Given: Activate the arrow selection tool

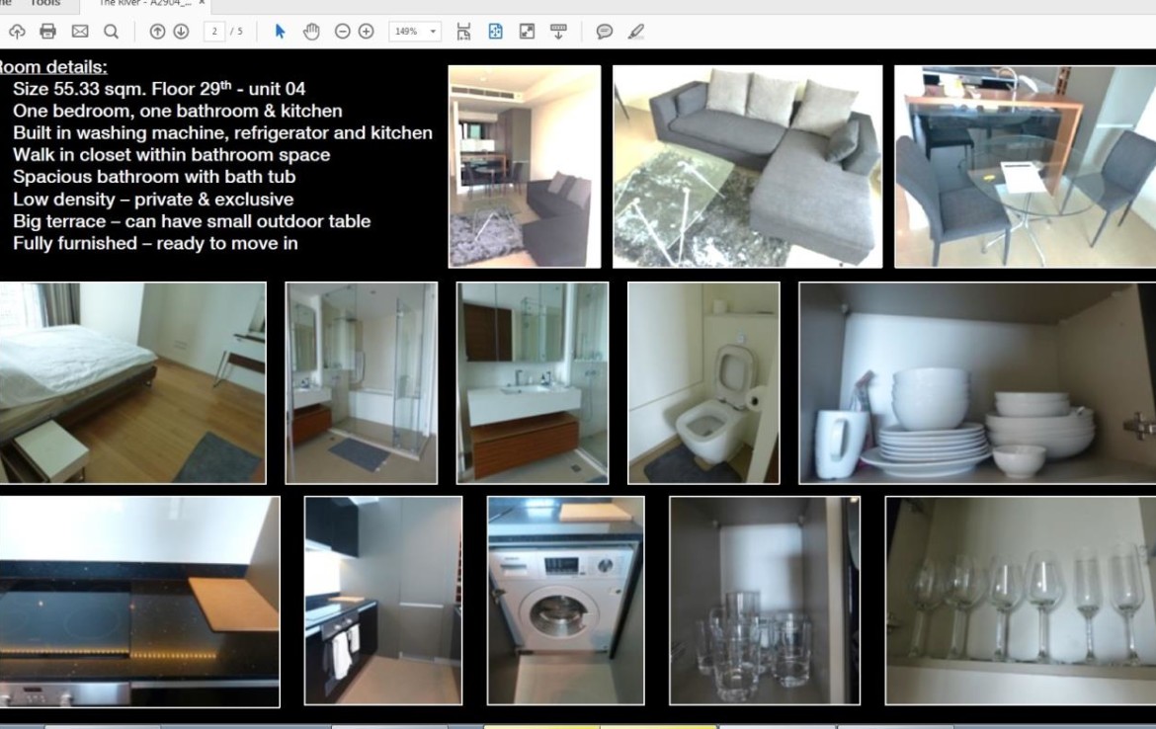Looking at the screenshot, I should click(280, 32).
